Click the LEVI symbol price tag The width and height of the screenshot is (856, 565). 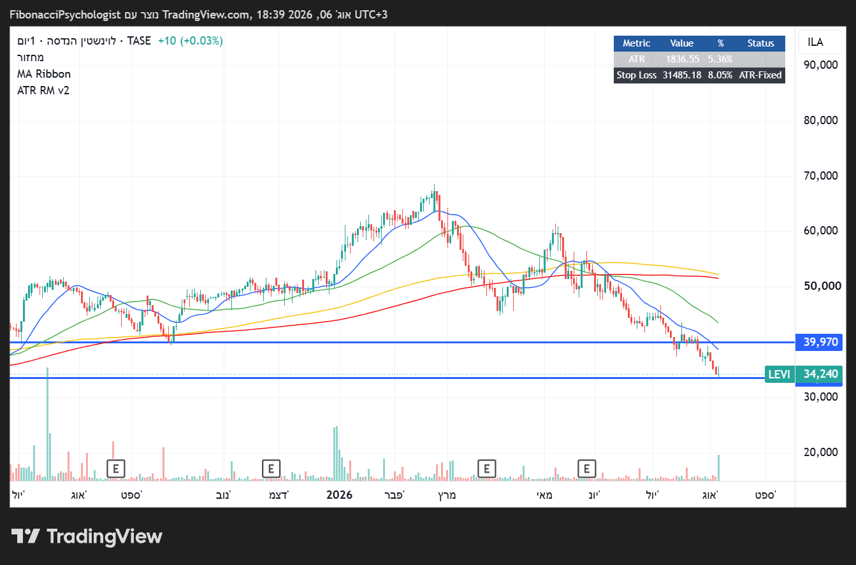(x=779, y=374)
